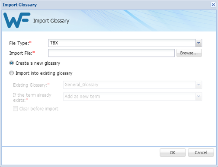Expand the term already exists dropdown arrow

199,96
